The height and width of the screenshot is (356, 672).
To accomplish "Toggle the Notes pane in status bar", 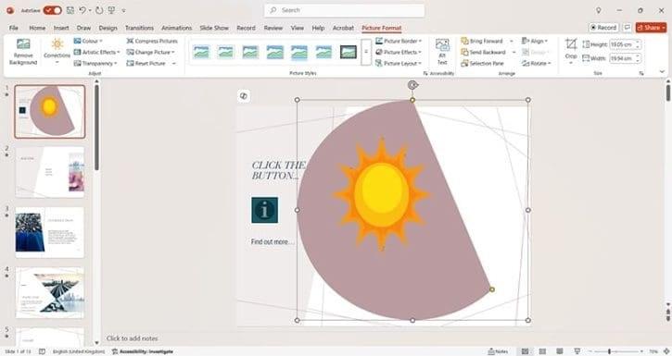I will pyautogui.click(x=498, y=351).
